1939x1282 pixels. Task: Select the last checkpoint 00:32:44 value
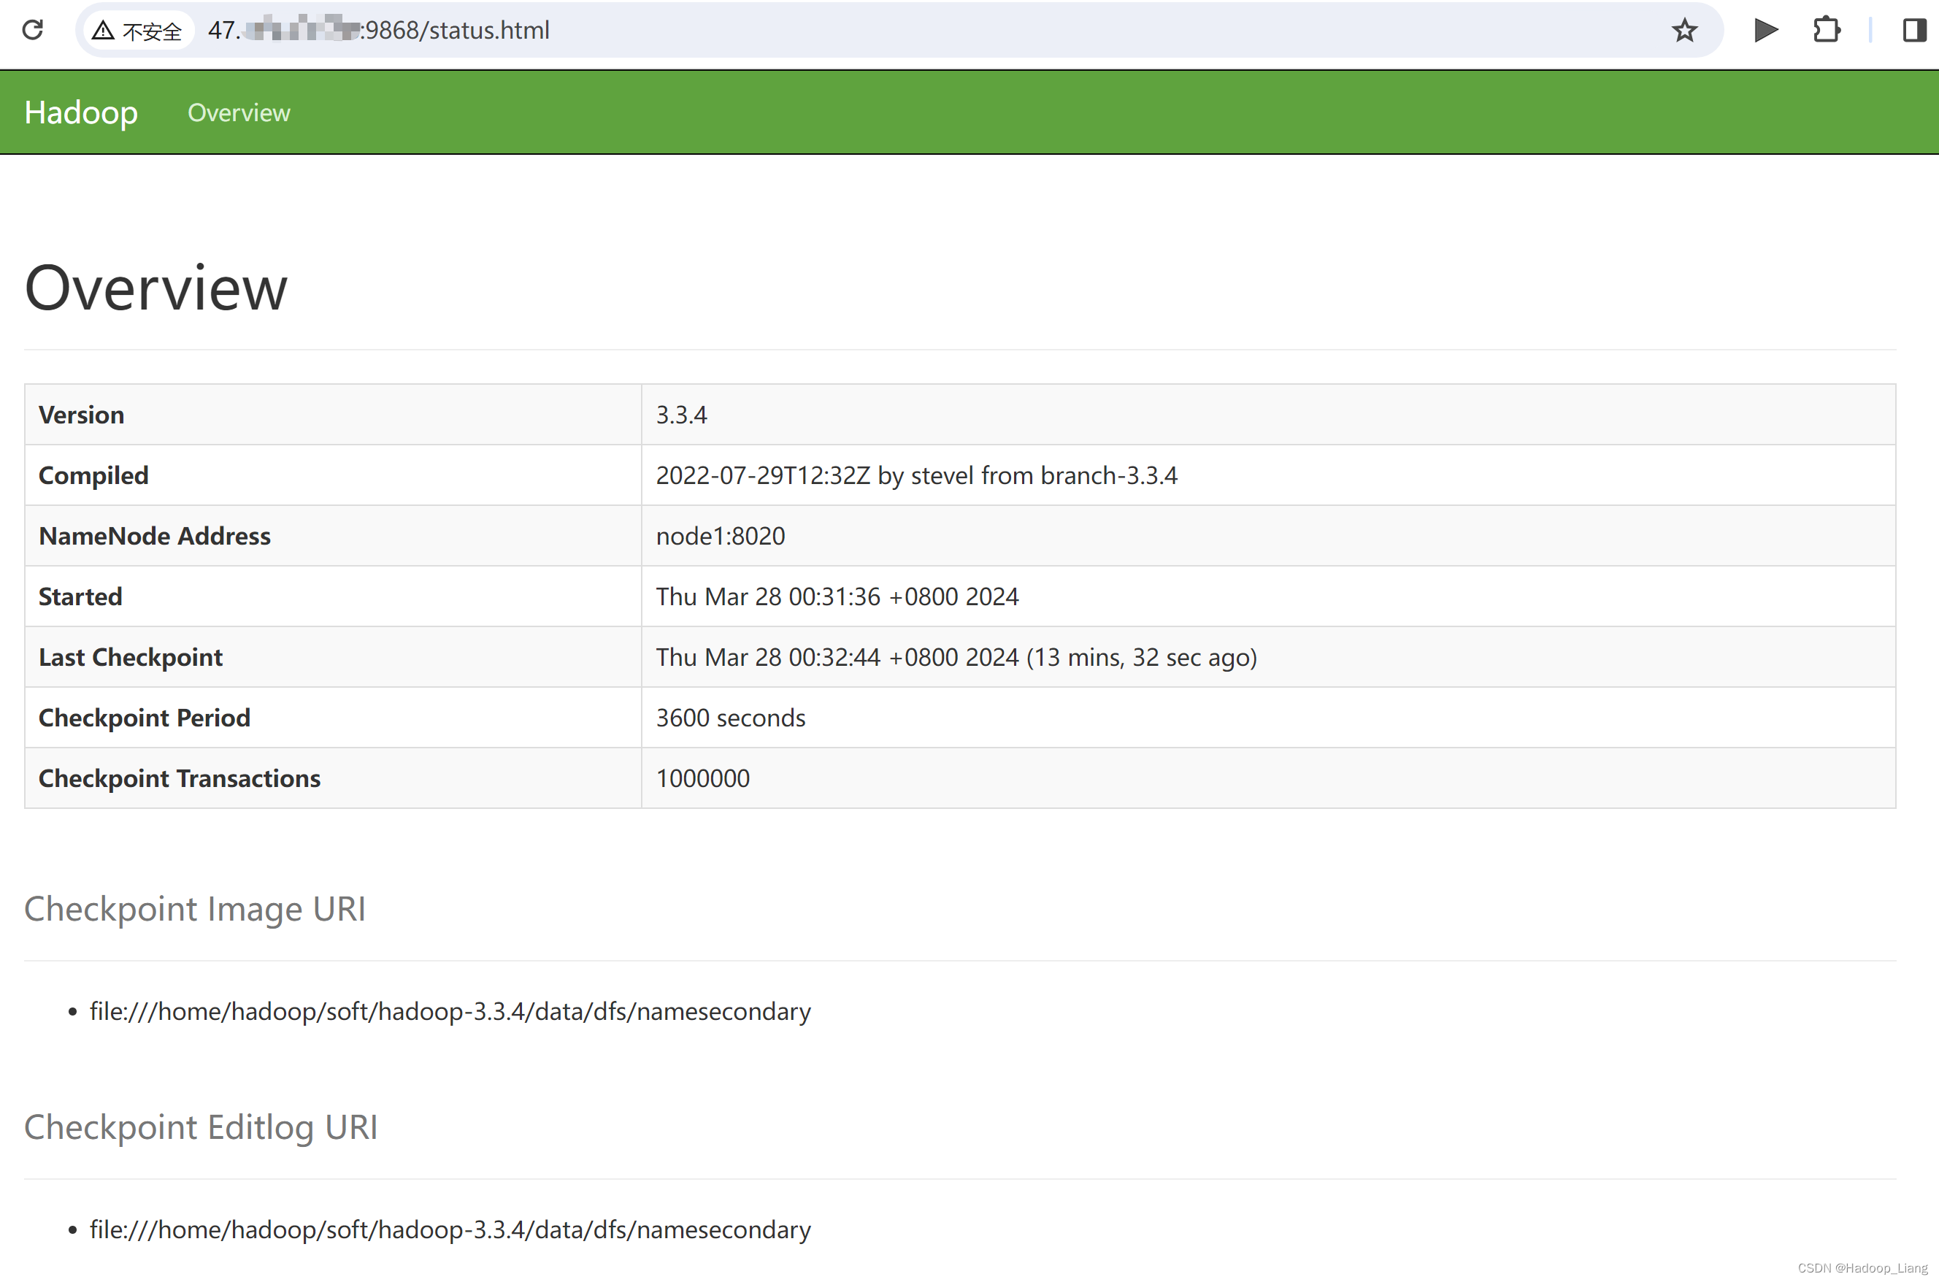(956, 656)
